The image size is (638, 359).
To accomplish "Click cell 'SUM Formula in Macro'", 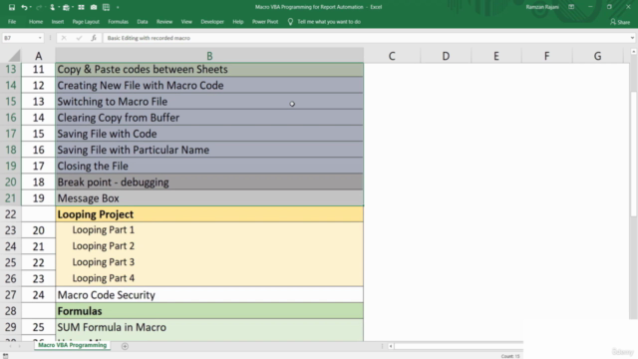I will click(x=209, y=327).
